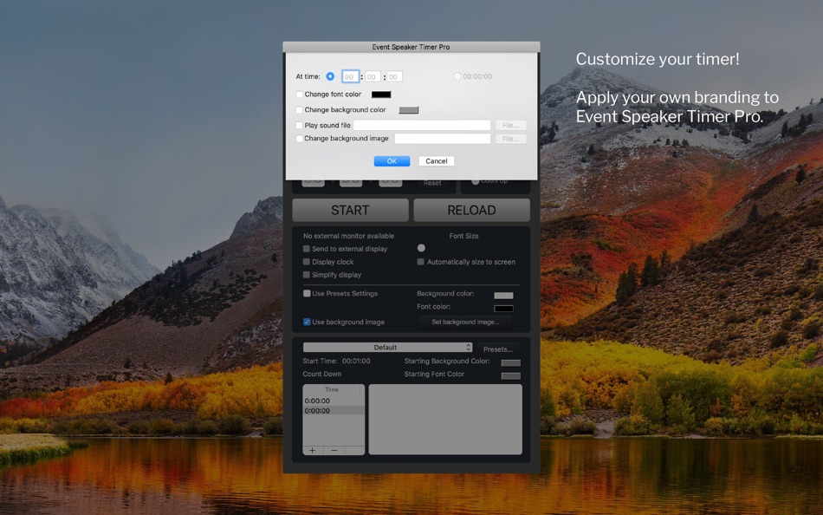
Task: Click into the hours field of At time
Action: tap(350, 76)
